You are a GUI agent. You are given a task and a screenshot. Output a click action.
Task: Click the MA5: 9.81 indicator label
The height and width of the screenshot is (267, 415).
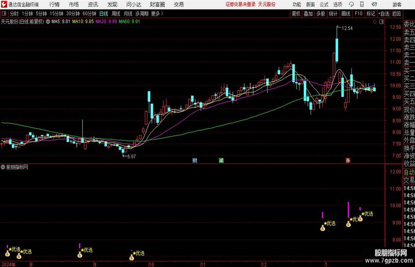pos(61,21)
